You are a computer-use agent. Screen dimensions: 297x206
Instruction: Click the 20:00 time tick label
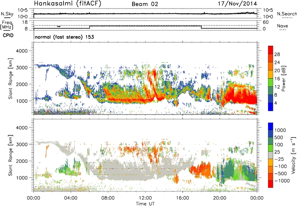click(219, 198)
